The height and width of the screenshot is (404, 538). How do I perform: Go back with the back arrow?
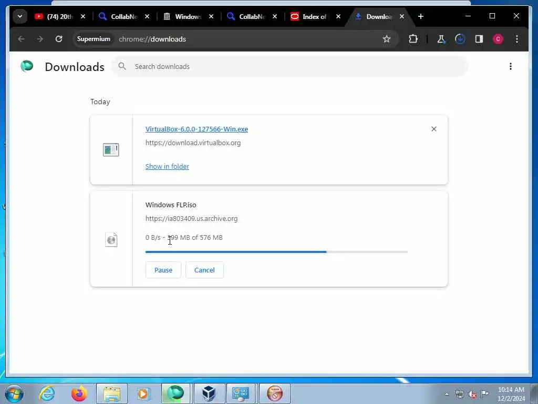[21, 39]
